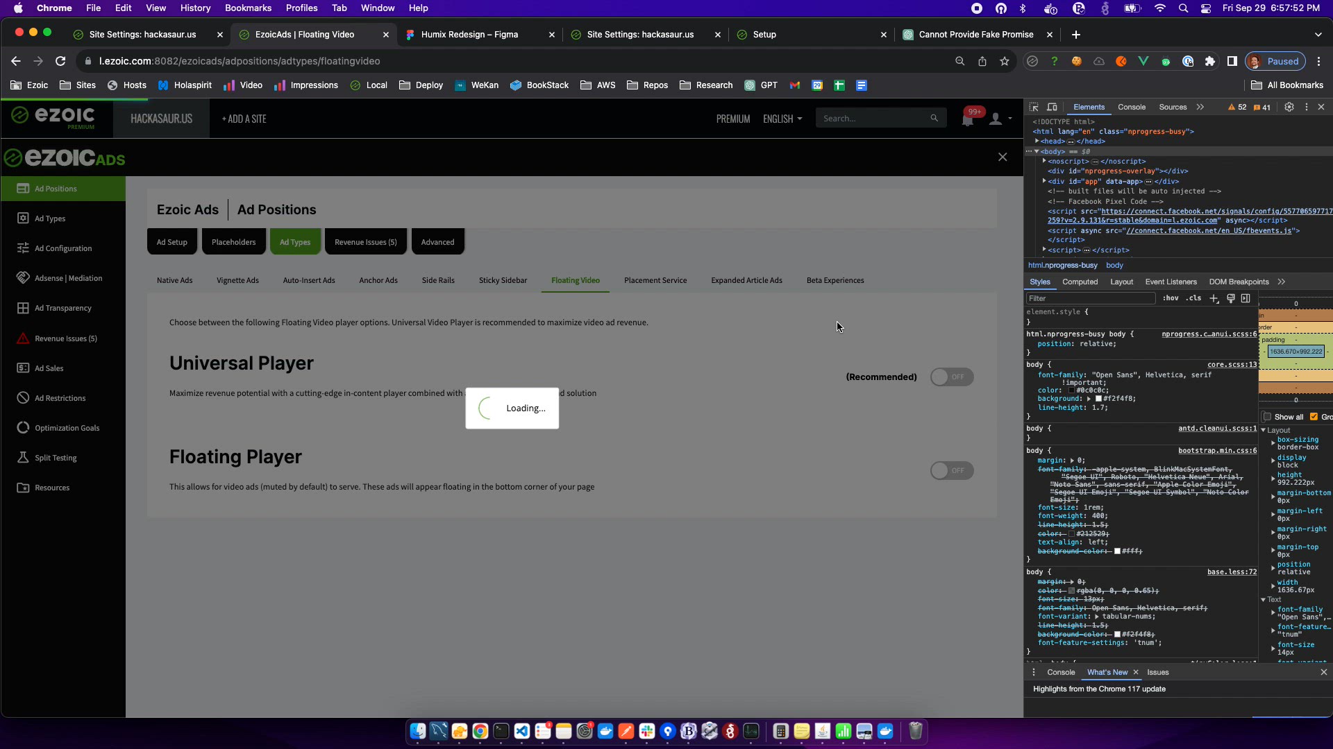Open Split Testing flask icon
Image resolution: width=1333 pixels, height=749 pixels.
23,458
